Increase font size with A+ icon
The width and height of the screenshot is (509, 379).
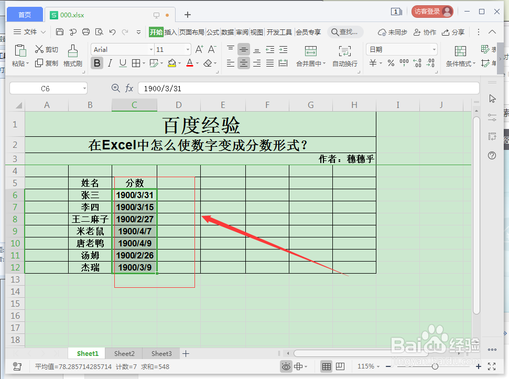[x=199, y=49]
